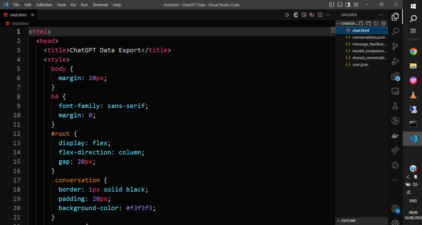Open the Selection menu
The image size is (422, 225).
click(44, 5)
